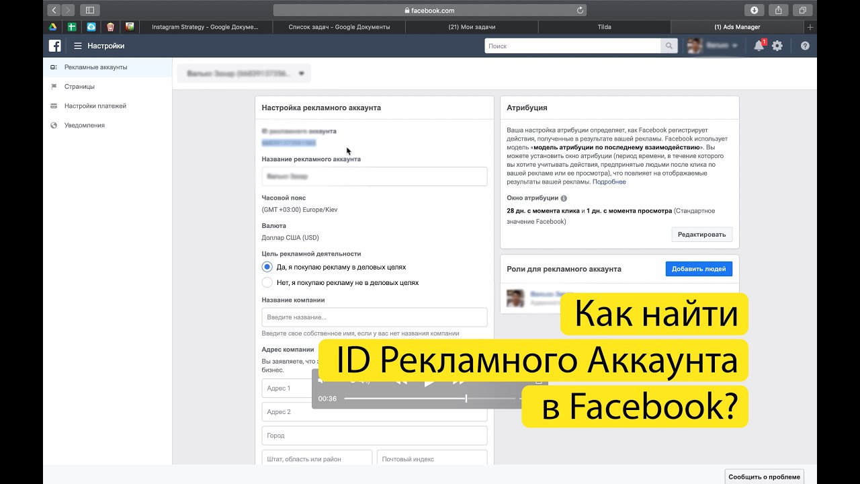
Task: Select 'Да, я покупаю рекламу в деловых целях'
Action: (x=267, y=267)
